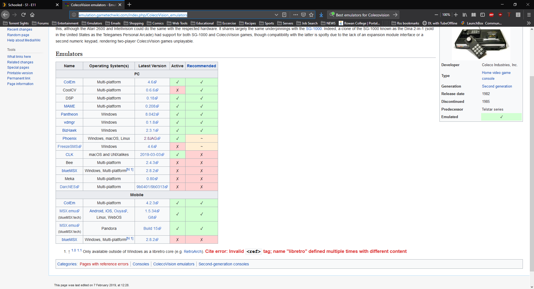This screenshot has height=289, width=534.
Task: Click the forward navigation arrow
Action: click(x=15, y=15)
